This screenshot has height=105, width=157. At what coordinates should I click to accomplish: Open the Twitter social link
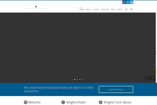tap(131, 2)
